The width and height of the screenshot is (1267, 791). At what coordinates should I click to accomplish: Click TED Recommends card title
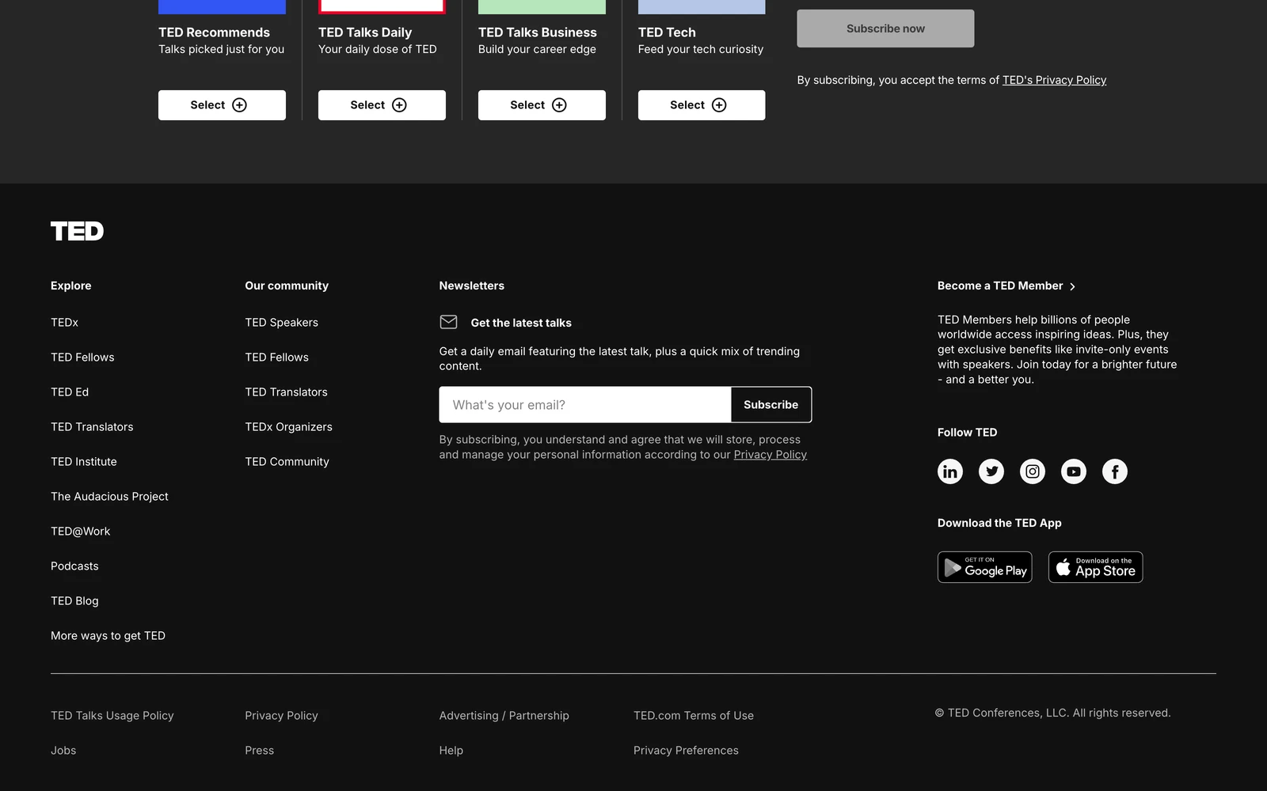coord(214,32)
